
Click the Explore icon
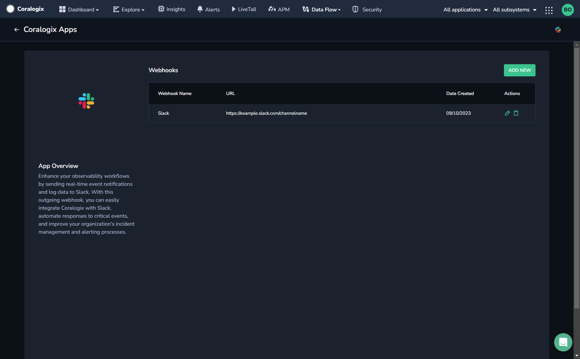116,9
